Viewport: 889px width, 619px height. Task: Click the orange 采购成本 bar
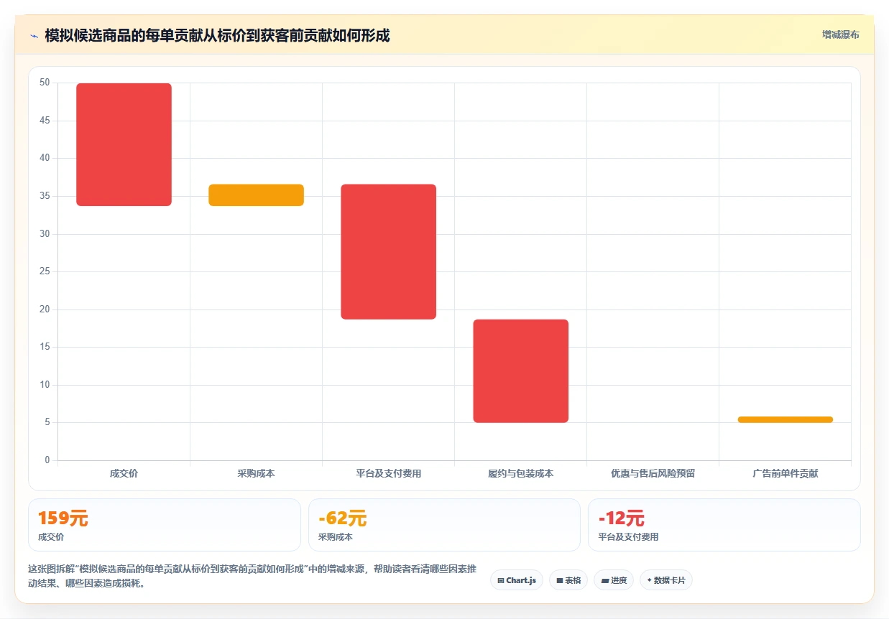pos(256,195)
